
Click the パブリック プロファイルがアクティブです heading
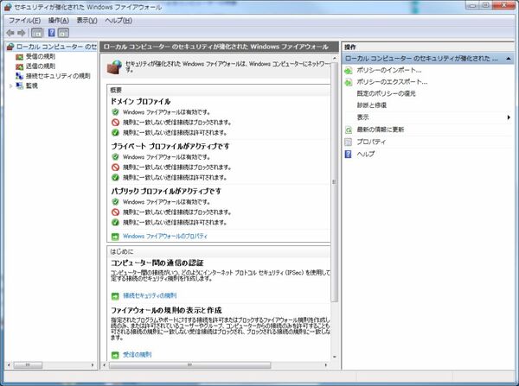point(166,191)
